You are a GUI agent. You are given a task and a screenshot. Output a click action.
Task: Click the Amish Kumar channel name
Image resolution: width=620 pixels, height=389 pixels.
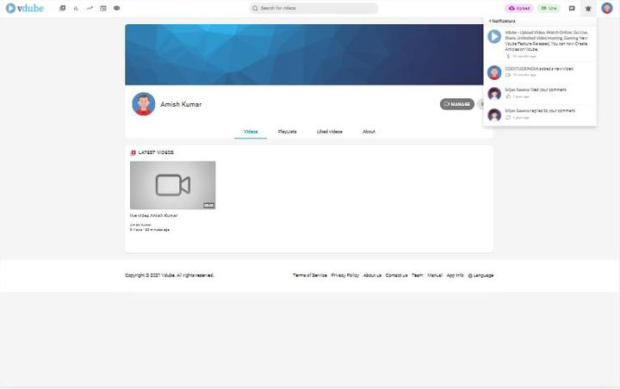click(x=181, y=104)
